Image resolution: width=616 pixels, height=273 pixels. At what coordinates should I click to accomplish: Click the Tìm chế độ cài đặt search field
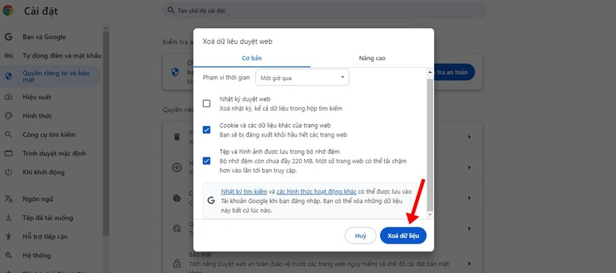325,10
